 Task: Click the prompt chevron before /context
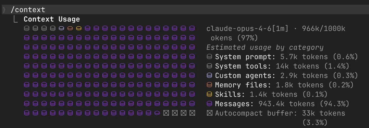(x=4, y=10)
